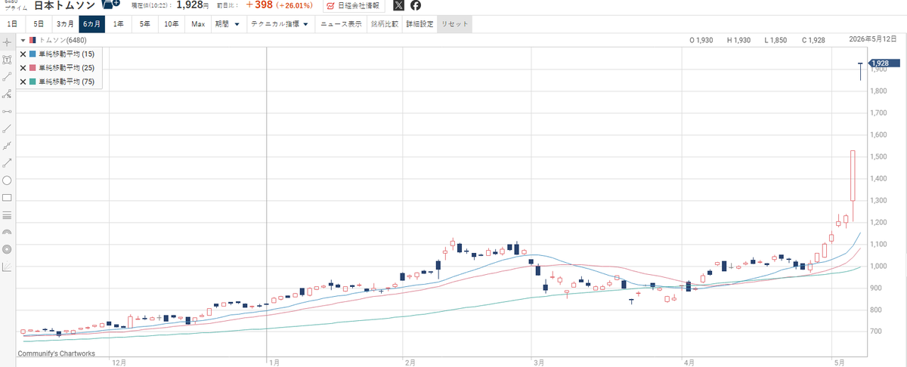Switch to the 1年 range tab
907x367 pixels.
click(x=119, y=24)
